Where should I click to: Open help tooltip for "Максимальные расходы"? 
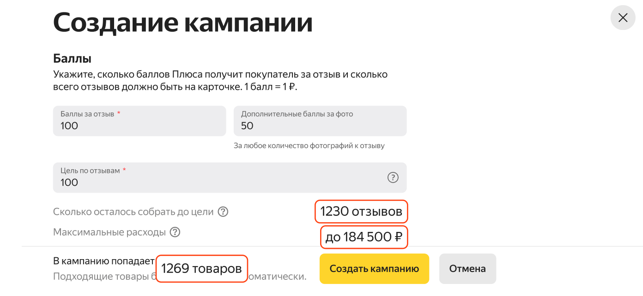pos(175,232)
